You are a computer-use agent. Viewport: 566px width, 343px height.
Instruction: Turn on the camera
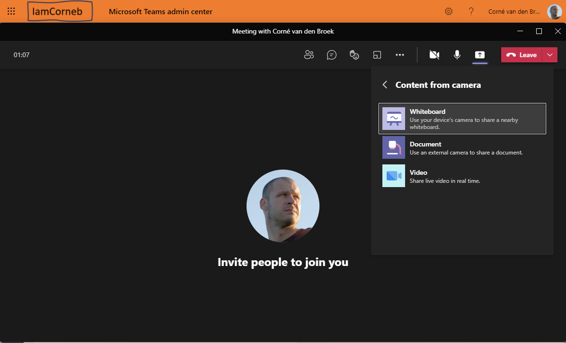click(x=434, y=55)
